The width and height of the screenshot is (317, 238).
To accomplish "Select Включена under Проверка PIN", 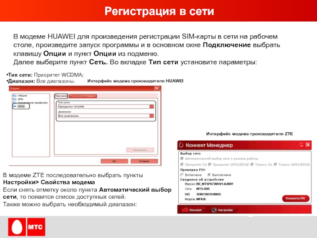I will [x=182, y=175].
